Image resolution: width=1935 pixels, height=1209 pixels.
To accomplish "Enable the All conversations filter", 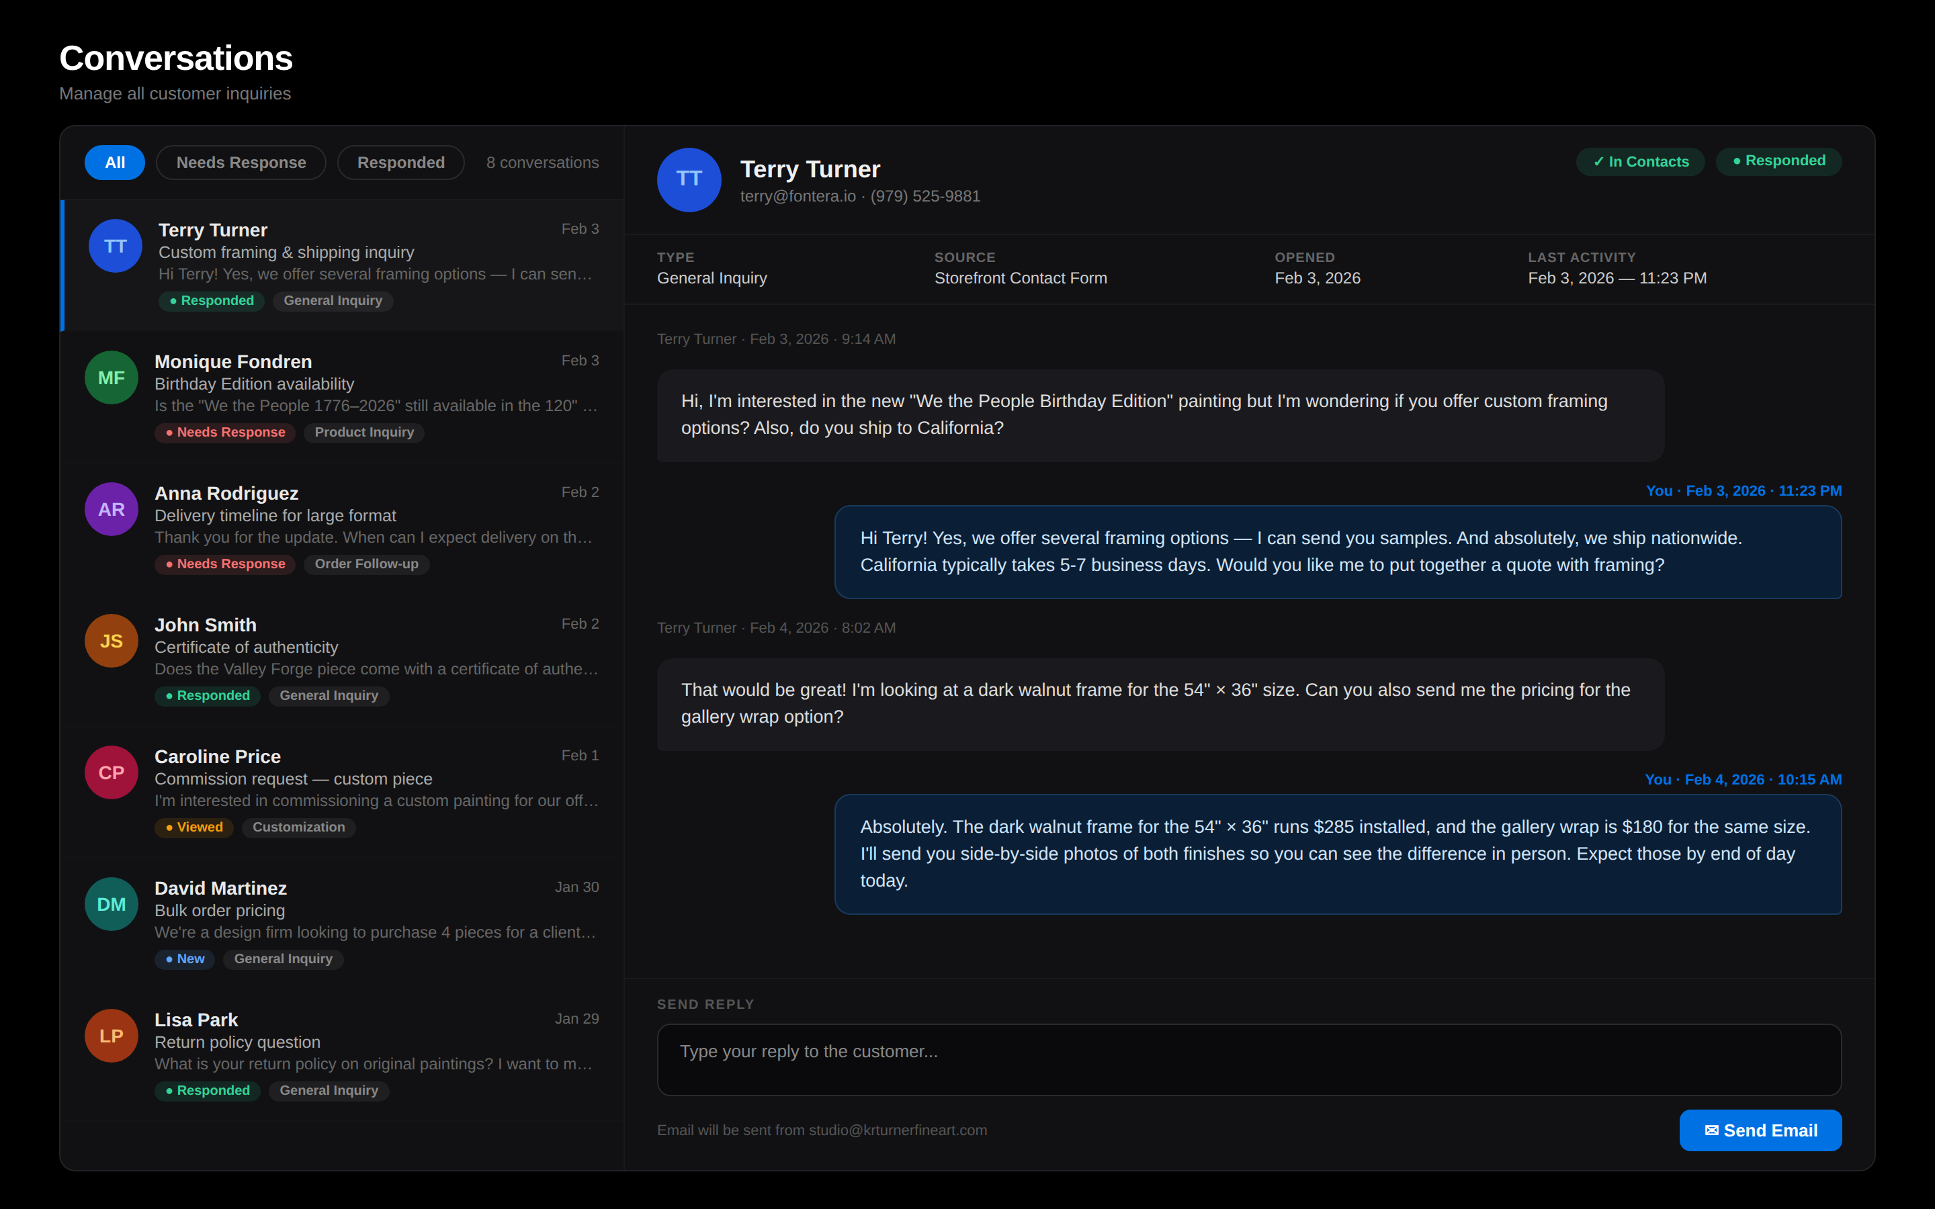I will (114, 161).
